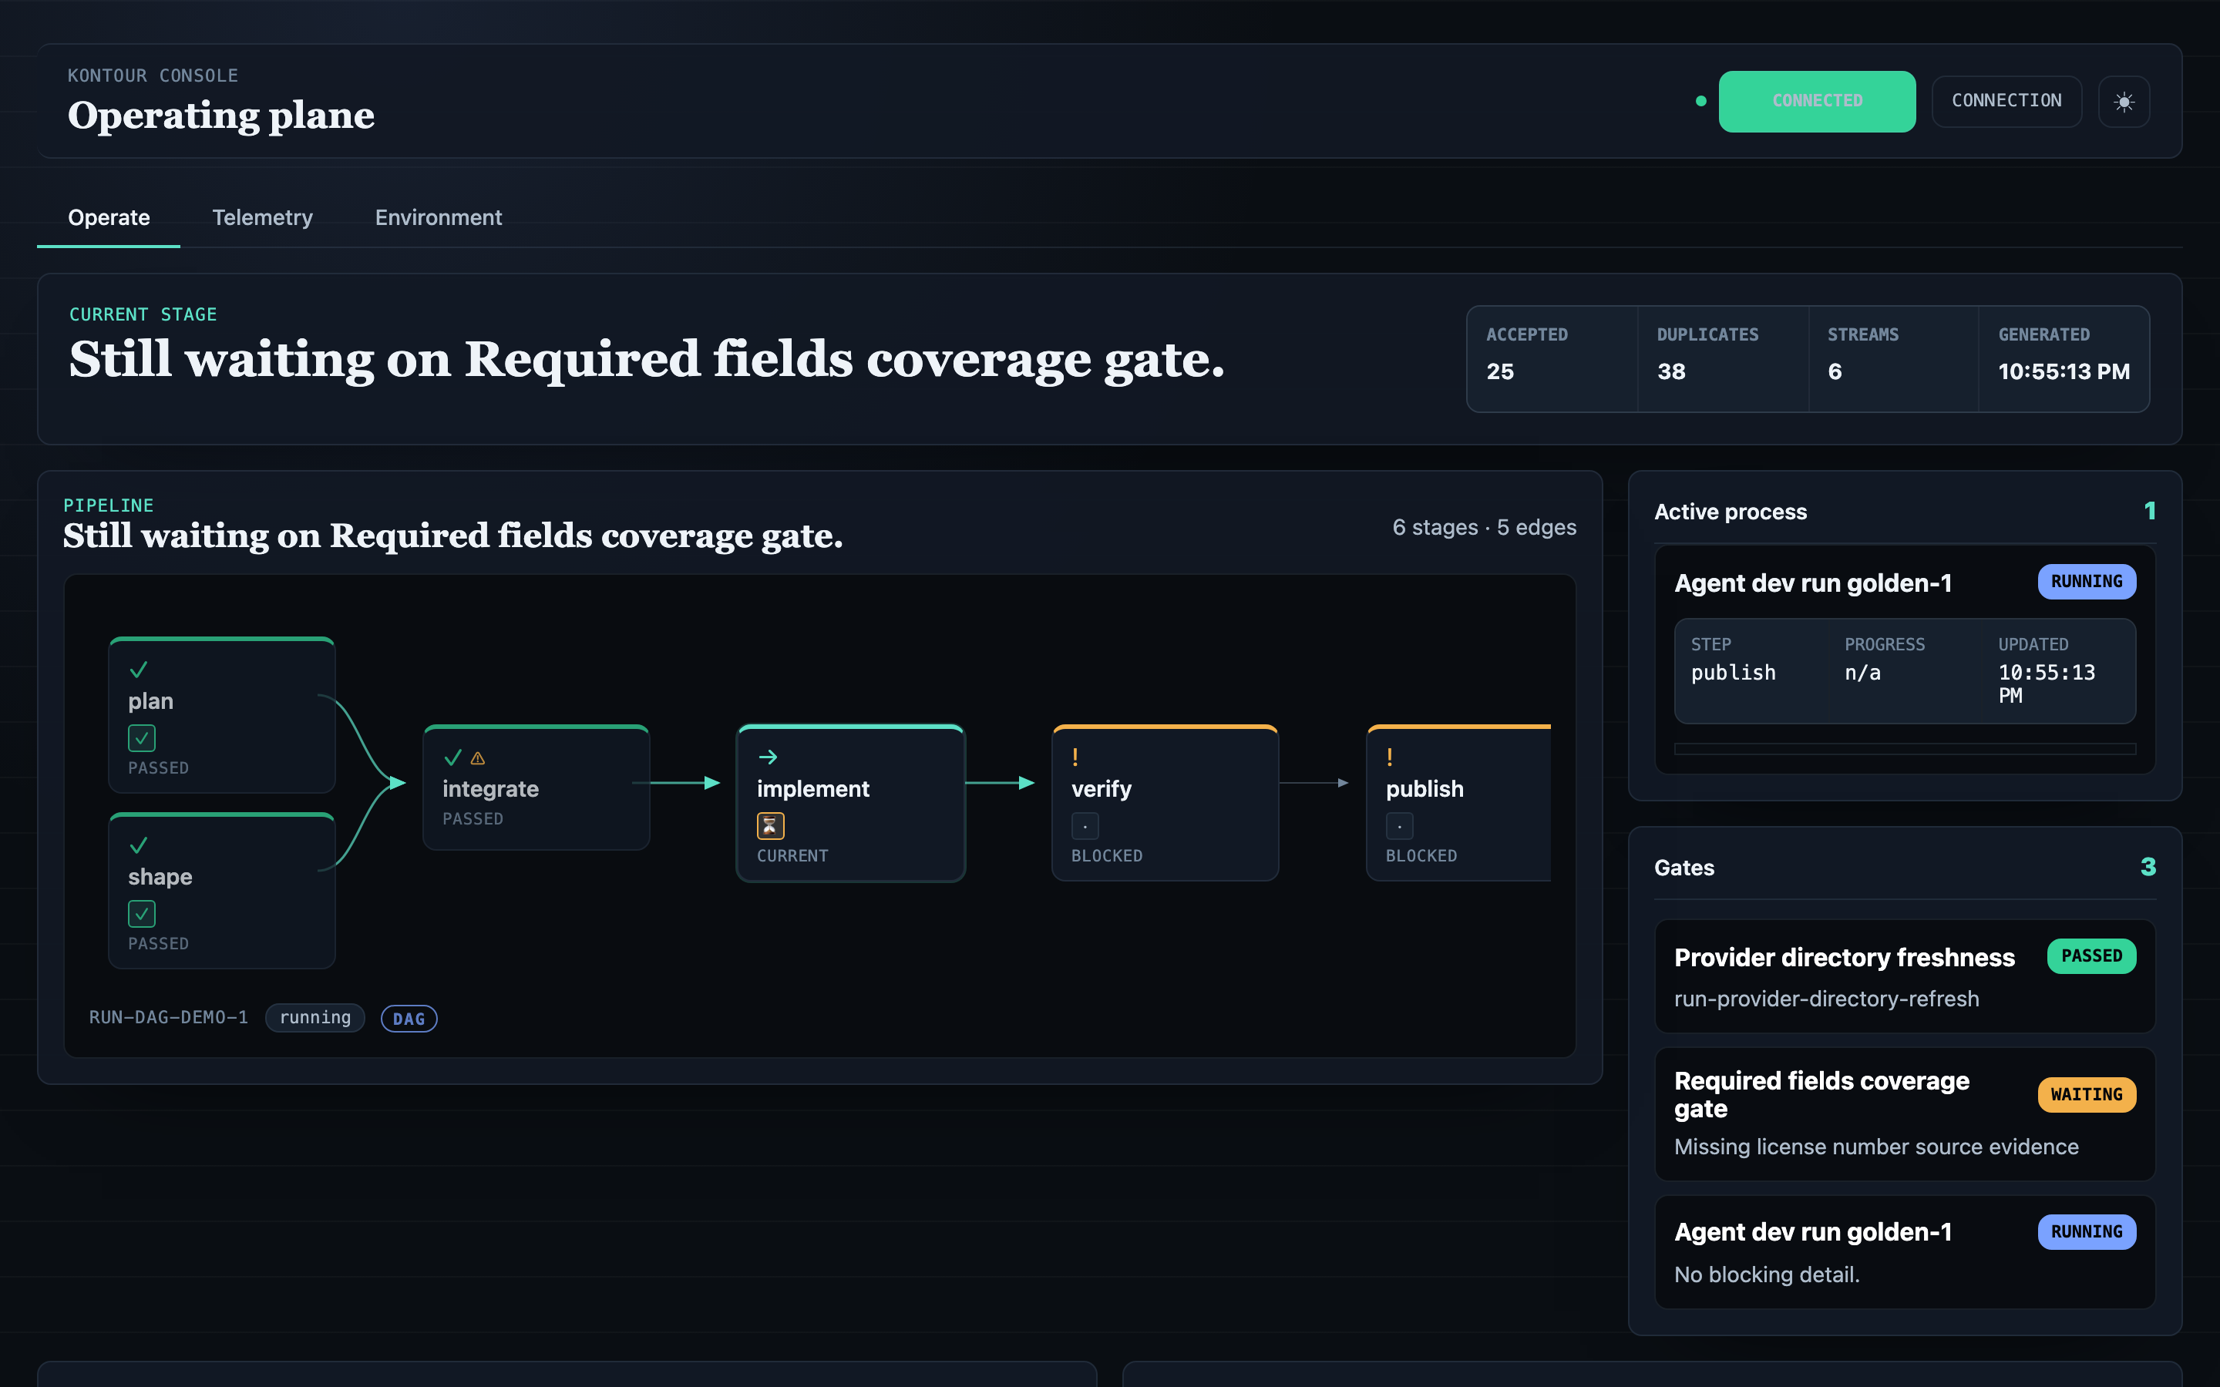This screenshot has width=2220, height=1387.
Task: Click the small dot box under verify
Action: (x=1085, y=825)
